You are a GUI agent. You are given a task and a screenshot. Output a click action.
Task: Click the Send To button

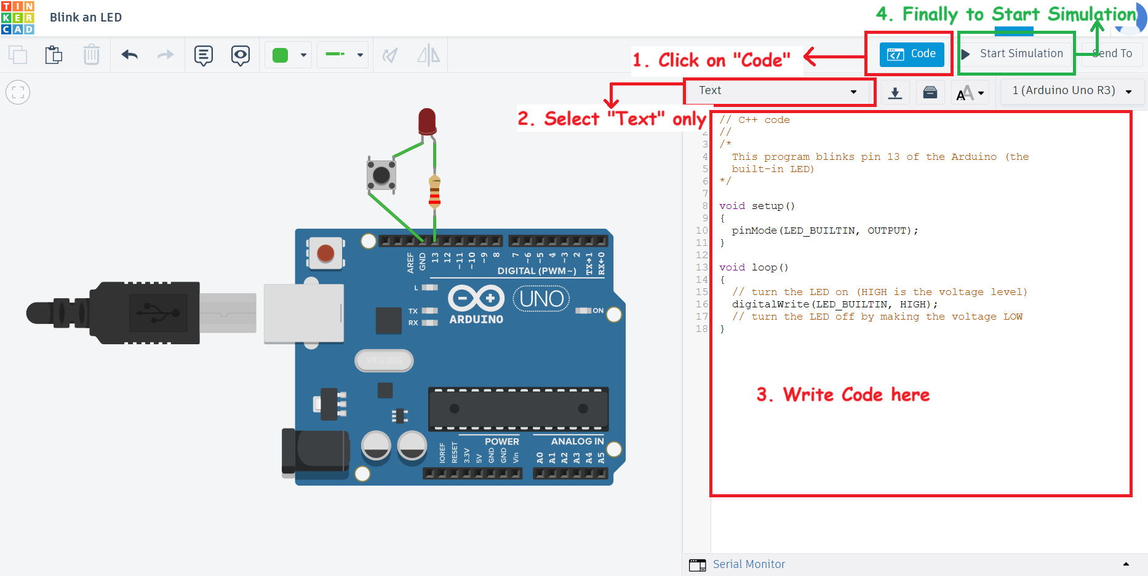pos(1112,54)
